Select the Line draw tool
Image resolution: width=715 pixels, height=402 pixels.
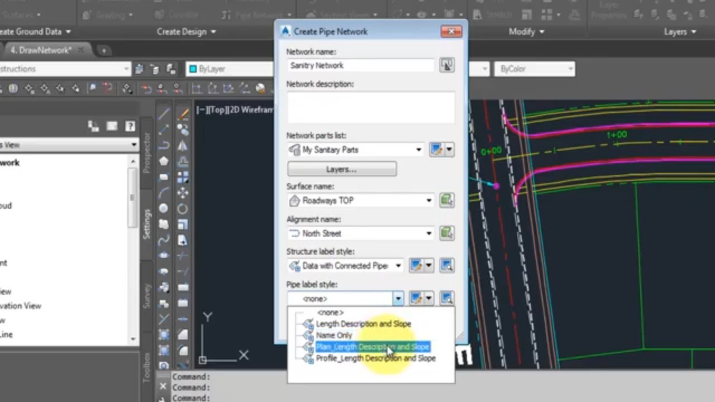coord(164,114)
